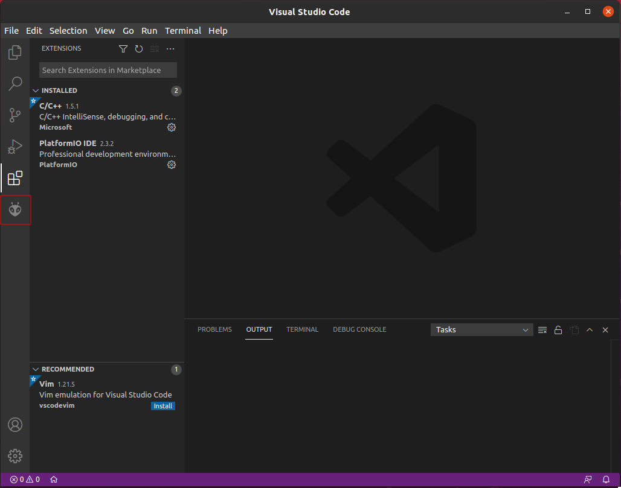
Task: Open the PlatformIO alien head icon
Action: [15, 209]
